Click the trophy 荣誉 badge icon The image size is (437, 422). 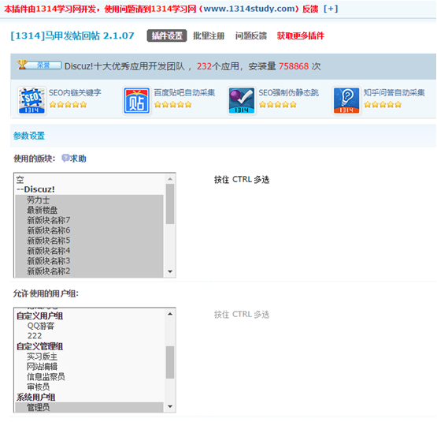pos(39,65)
